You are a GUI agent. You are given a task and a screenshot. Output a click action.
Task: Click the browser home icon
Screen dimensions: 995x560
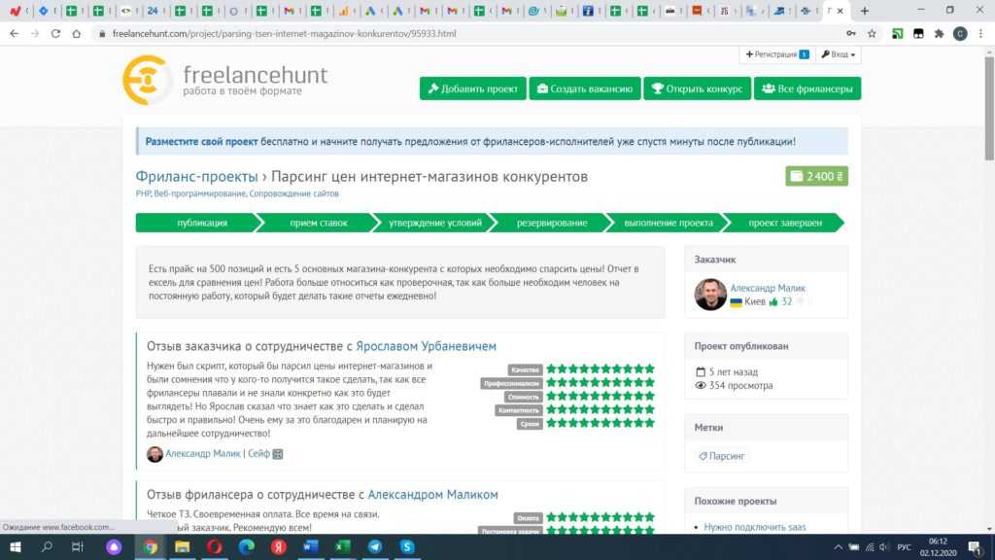(76, 34)
